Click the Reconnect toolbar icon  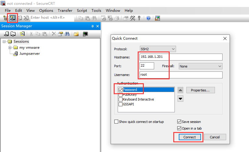[20, 18]
